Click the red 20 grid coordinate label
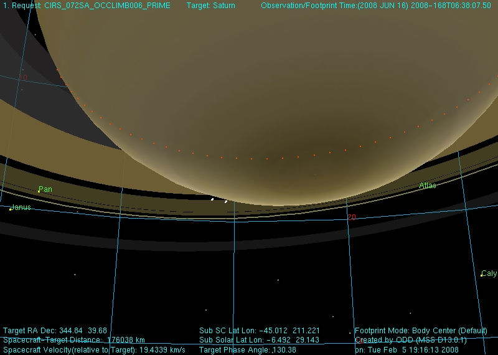Screen dimensions: 498x355 [352, 217]
